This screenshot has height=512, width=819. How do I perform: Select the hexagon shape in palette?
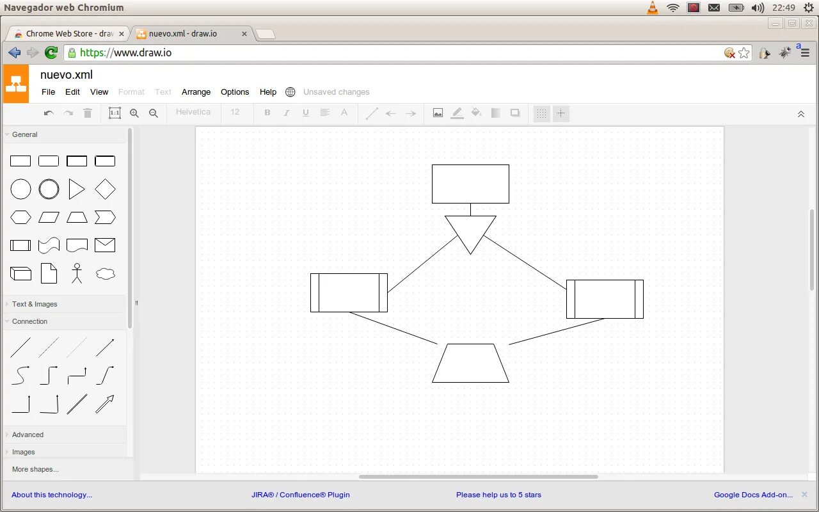20,218
